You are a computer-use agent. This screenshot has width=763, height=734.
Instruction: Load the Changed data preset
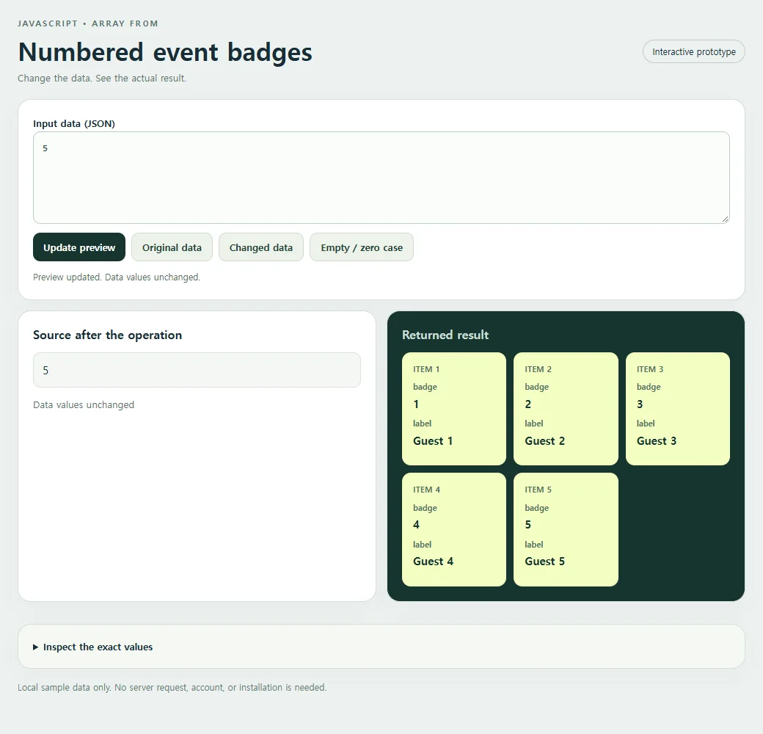(261, 247)
